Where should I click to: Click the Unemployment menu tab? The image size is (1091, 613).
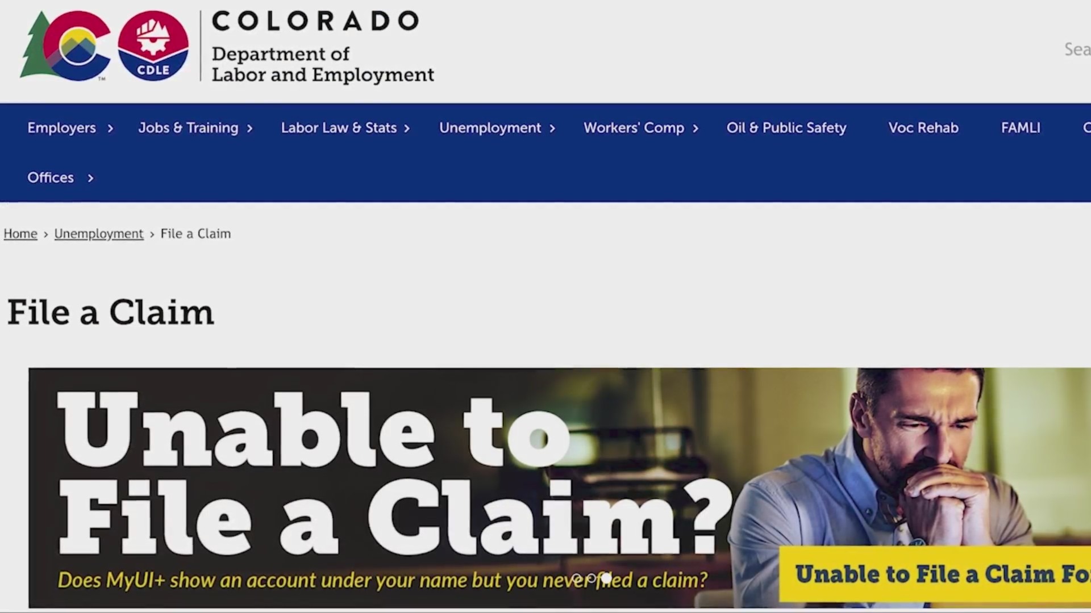pos(492,127)
